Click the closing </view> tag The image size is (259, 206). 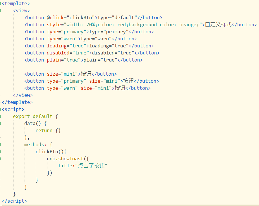coord(23,95)
